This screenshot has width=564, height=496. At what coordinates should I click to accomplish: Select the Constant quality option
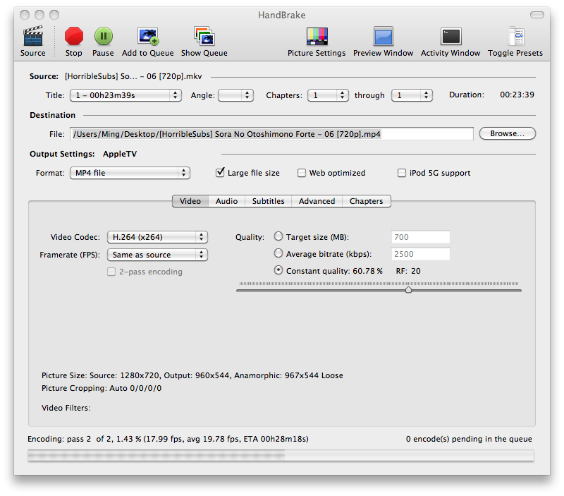[x=278, y=270]
